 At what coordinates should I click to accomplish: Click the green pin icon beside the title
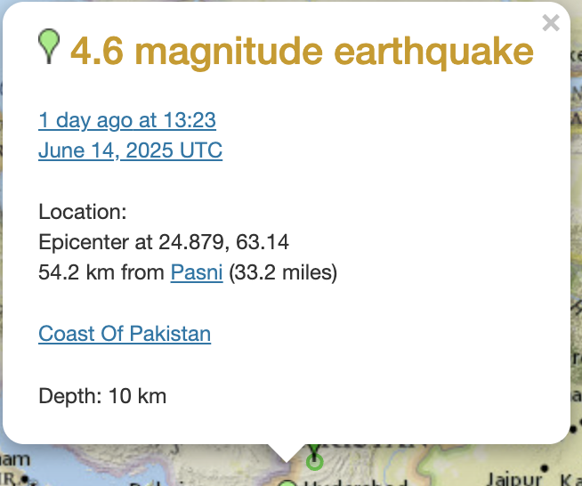point(49,46)
